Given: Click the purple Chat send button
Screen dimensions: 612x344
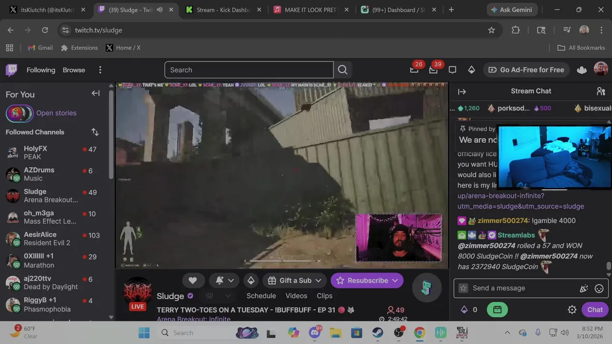Looking at the screenshot, I should pyautogui.click(x=595, y=310).
